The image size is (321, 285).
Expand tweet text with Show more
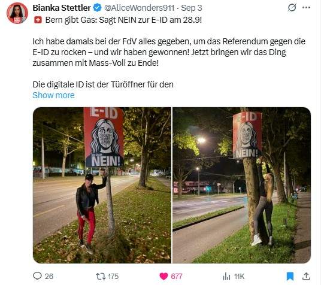click(x=53, y=95)
